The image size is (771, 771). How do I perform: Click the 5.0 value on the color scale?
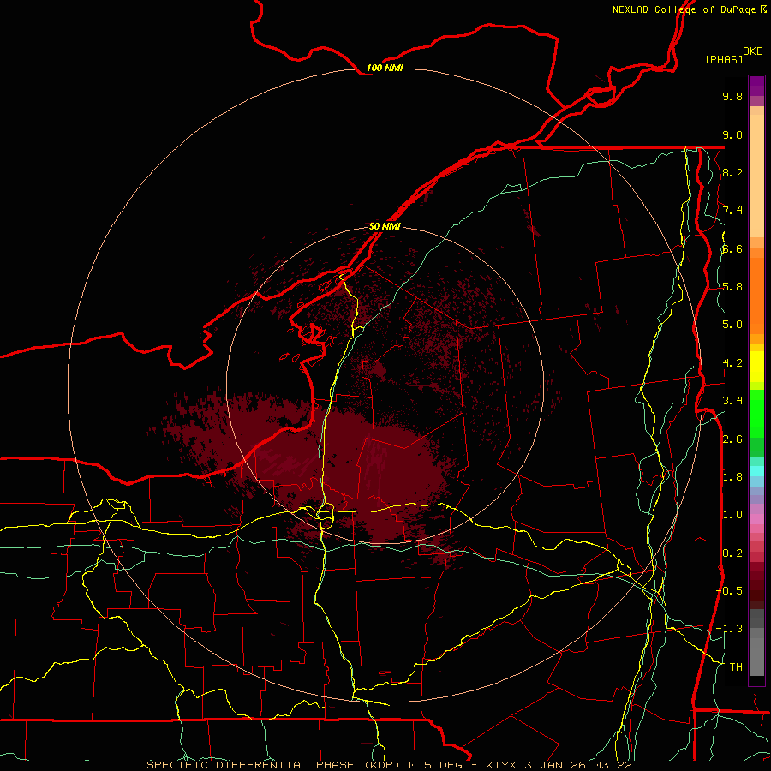(732, 325)
